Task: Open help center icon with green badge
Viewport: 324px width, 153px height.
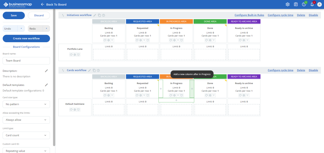Action: pos(304,4)
